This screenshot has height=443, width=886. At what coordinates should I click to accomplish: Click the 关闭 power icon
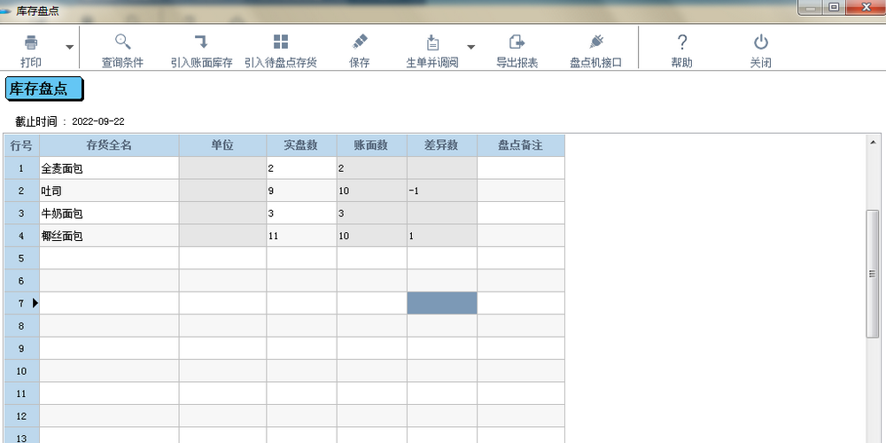[x=760, y=42]
